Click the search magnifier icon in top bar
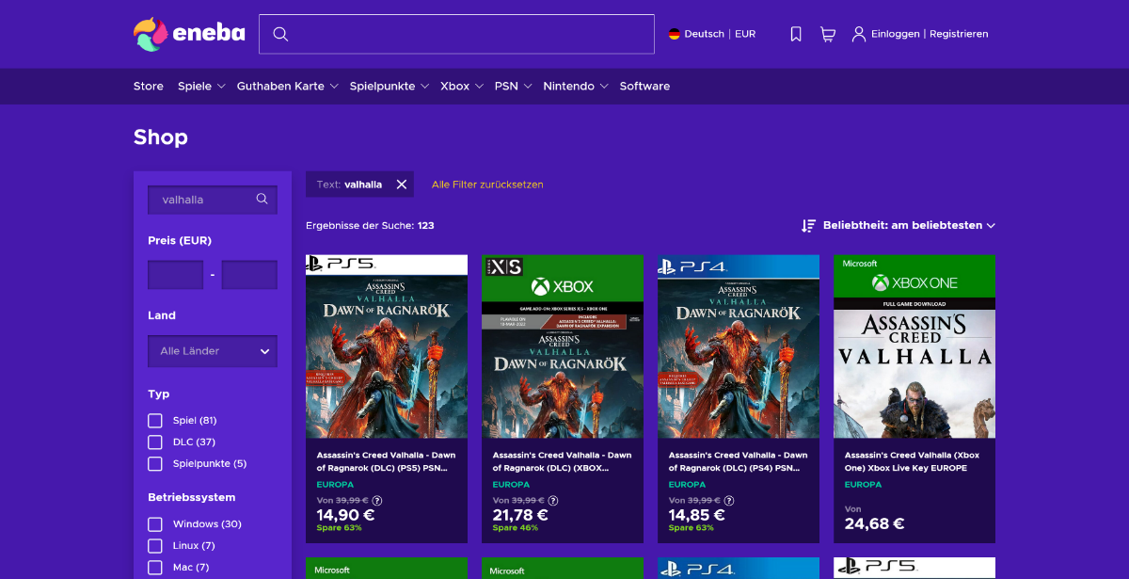Image resolution: width=1129 pixels, height=579 pixels. tap(279, 34)
